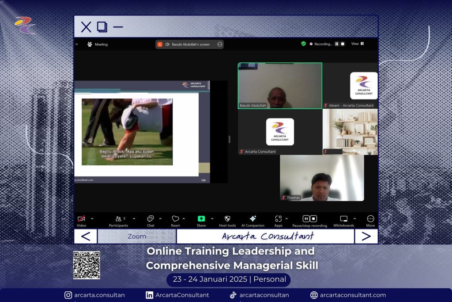Open the AI Companion sparkle icon
452x302 pixels.
pos(253,219)
